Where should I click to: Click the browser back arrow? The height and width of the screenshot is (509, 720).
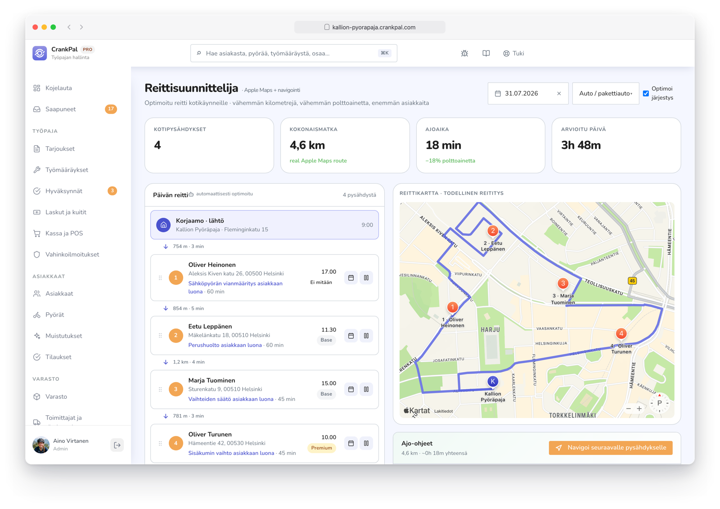69,27
